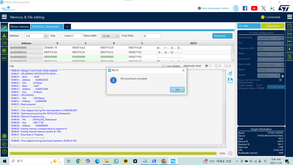Click the 10-year anniversary badge icon
This screenshot has width=293, height=165.
pos(236,8)
